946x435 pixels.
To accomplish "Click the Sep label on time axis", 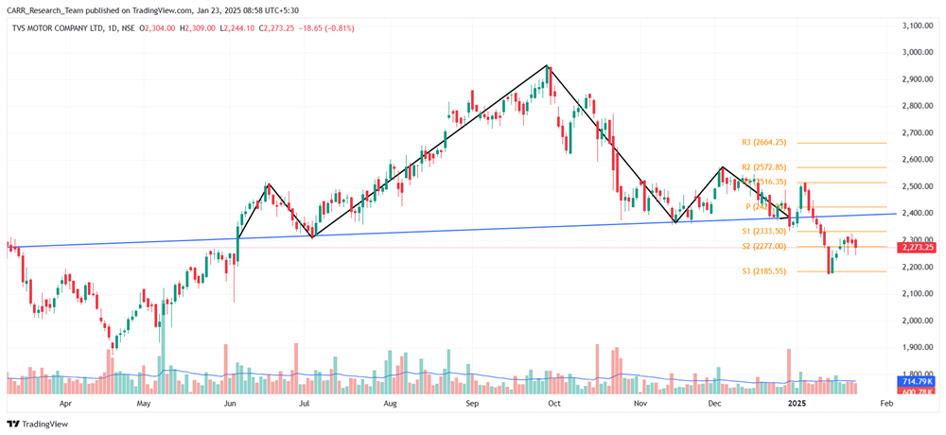I will point(472,403).
